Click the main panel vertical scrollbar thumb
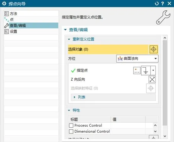This screenshot has width=174, height=142. (x=165, y=83)
